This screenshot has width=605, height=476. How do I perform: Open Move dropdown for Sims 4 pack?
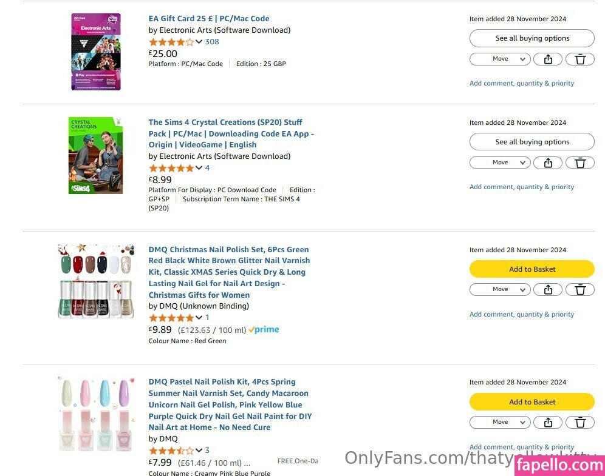click(500, 163)
